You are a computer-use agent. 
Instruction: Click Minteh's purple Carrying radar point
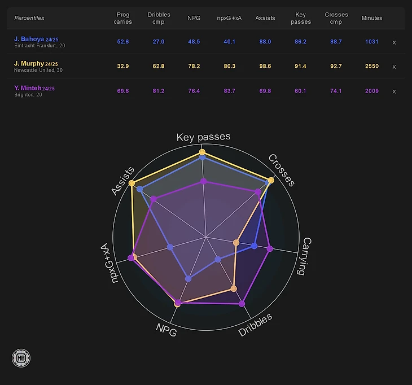click(270, 248)
